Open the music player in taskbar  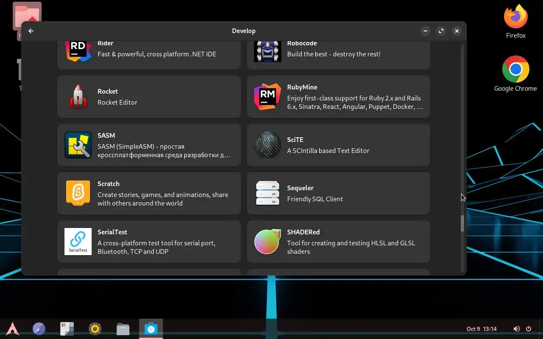click(95, 329)
